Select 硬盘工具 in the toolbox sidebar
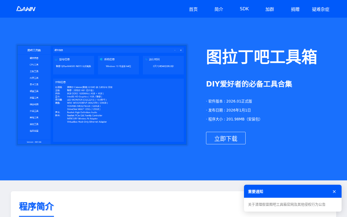This screenshot has width=347, height=217. point(34,91)
